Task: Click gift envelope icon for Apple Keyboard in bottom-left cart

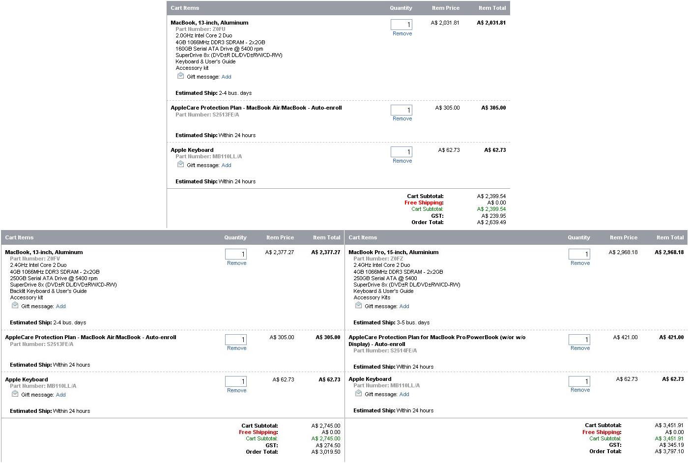Action: point(15,394)
